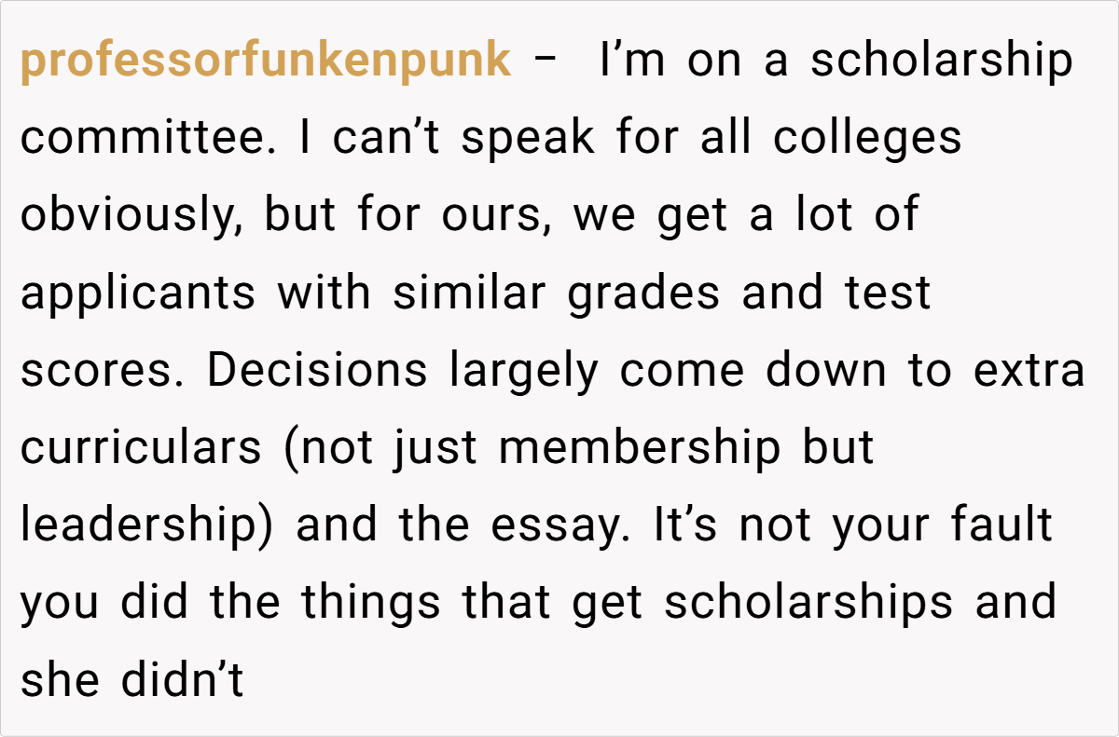Select the word "obviously" in the text
Image resolution: width=1119 pixels, height=737 pixels.
pyautogui.click(x=131, y=216)
